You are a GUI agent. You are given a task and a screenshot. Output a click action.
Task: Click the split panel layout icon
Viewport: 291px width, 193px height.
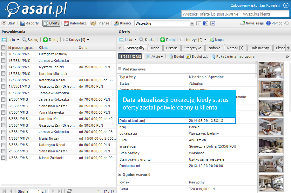(x=199, y=23)
